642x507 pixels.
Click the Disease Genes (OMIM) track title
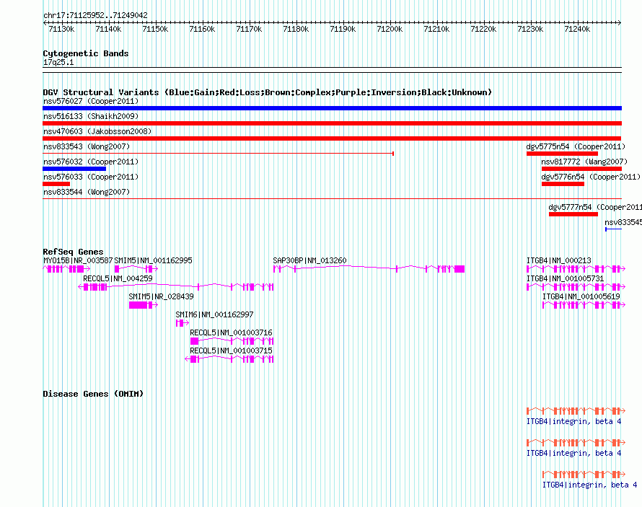click(93, 394)
